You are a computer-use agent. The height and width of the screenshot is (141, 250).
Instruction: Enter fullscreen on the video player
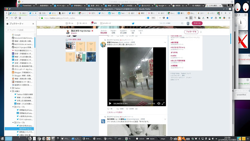click(x=163, y=103)
